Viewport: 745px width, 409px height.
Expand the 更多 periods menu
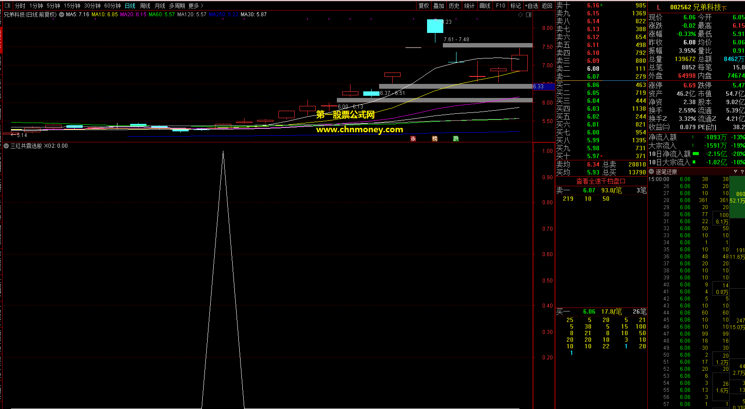click(196, 6)
